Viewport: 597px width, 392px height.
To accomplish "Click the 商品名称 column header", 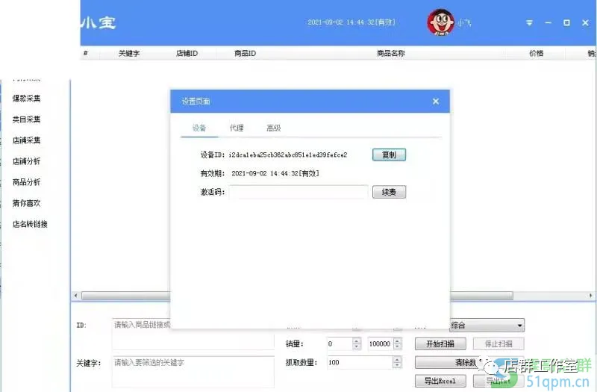I will click(390, 53).
